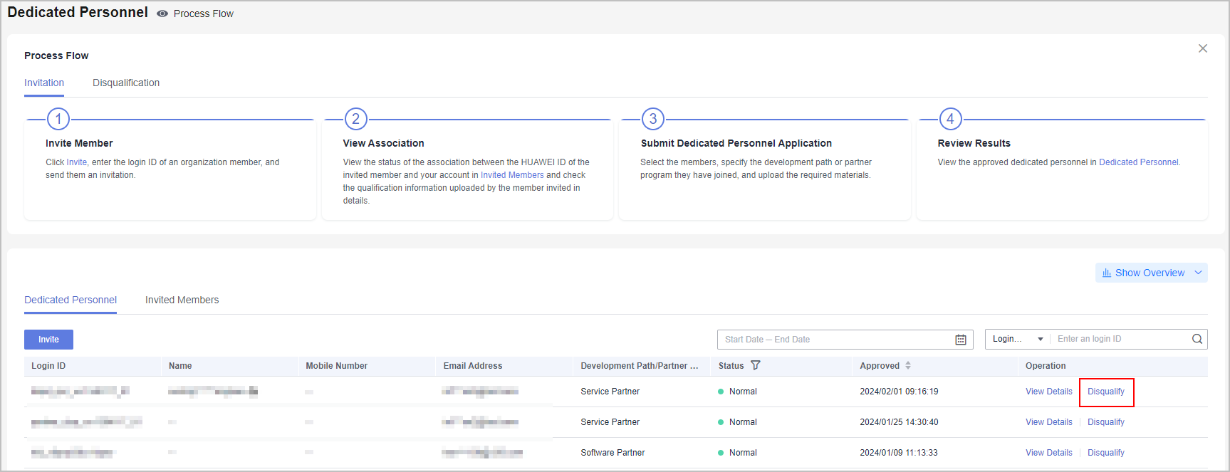View Details for the Software Partner row
The height and width of the screenshot is (472, 1230).
[1049, 453]
